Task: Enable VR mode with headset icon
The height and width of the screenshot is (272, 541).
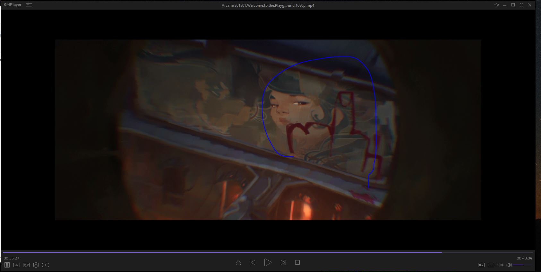Action: pyautogui.click(x=26, y=265)
